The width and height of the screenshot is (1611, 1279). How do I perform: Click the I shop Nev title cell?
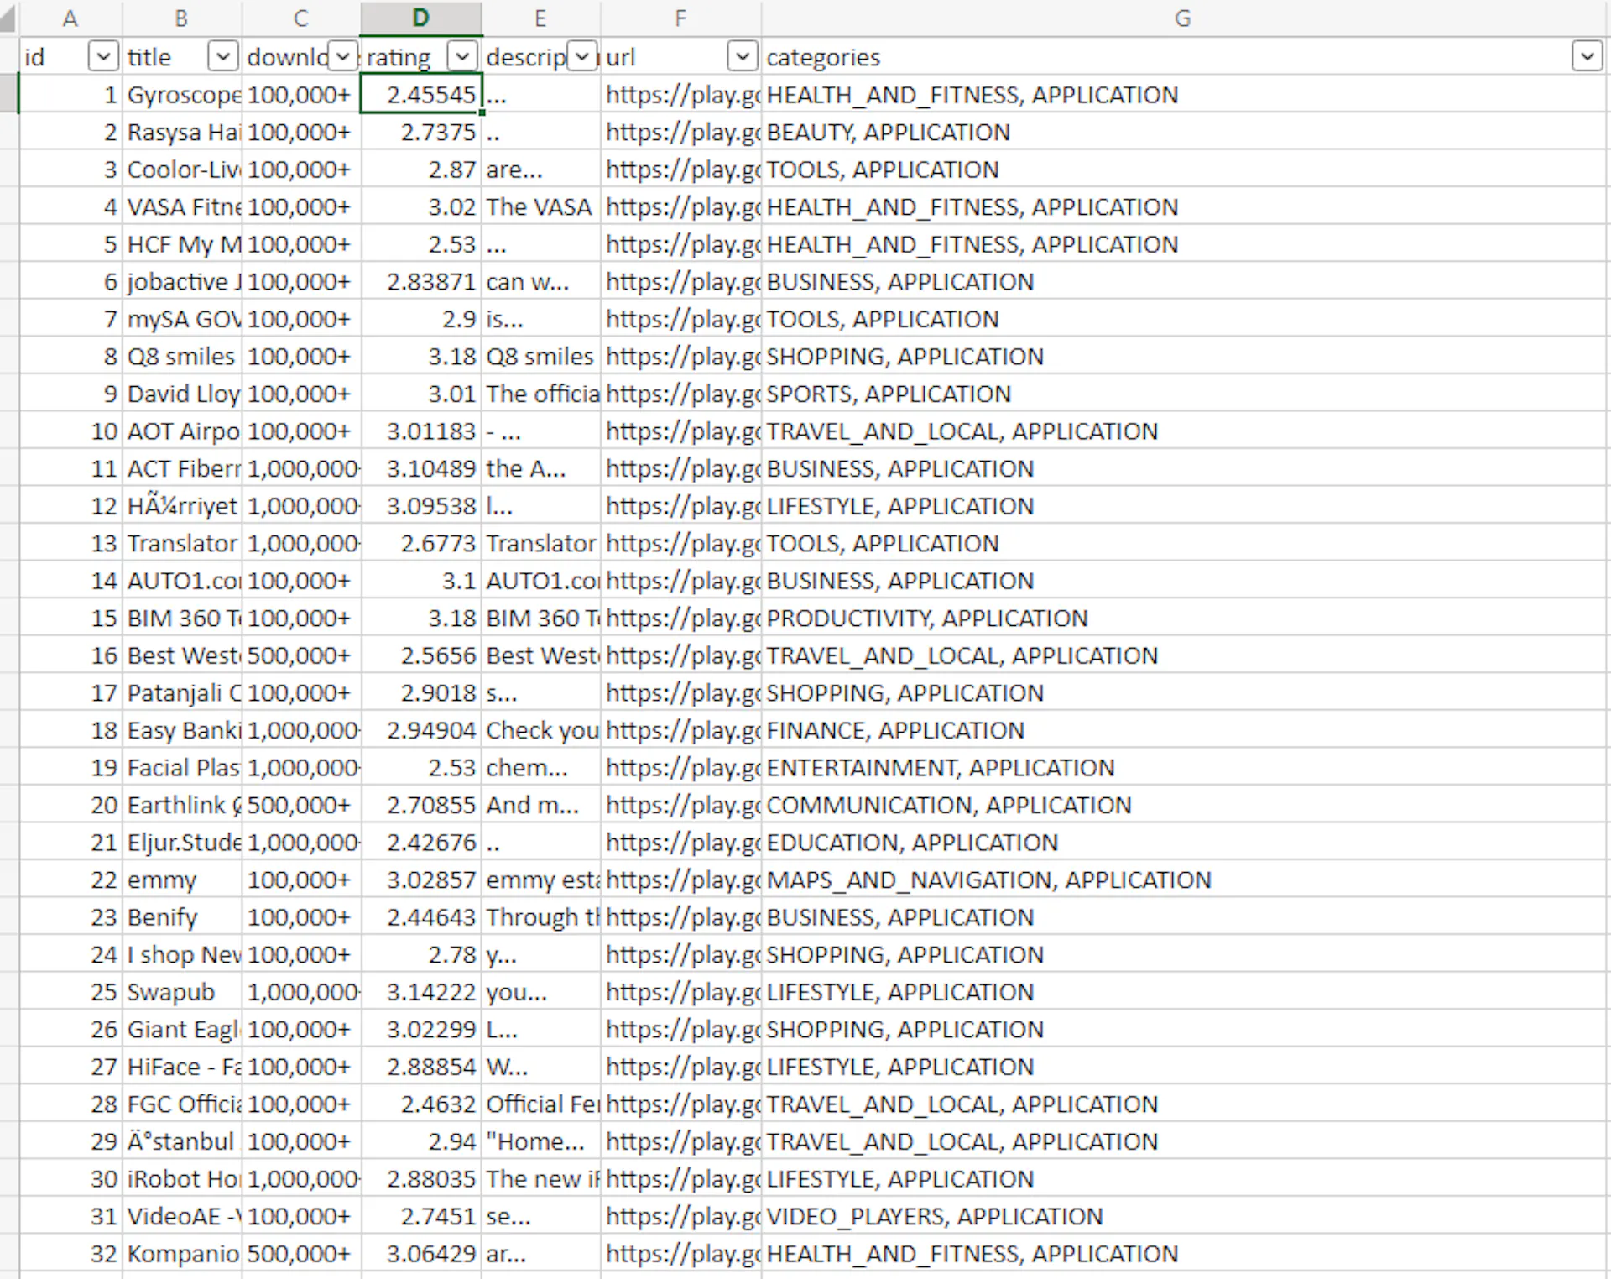tap(182, 954)
